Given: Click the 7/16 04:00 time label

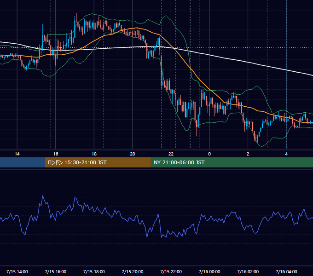Looking at the screenshot, I should tap(286, 271).
